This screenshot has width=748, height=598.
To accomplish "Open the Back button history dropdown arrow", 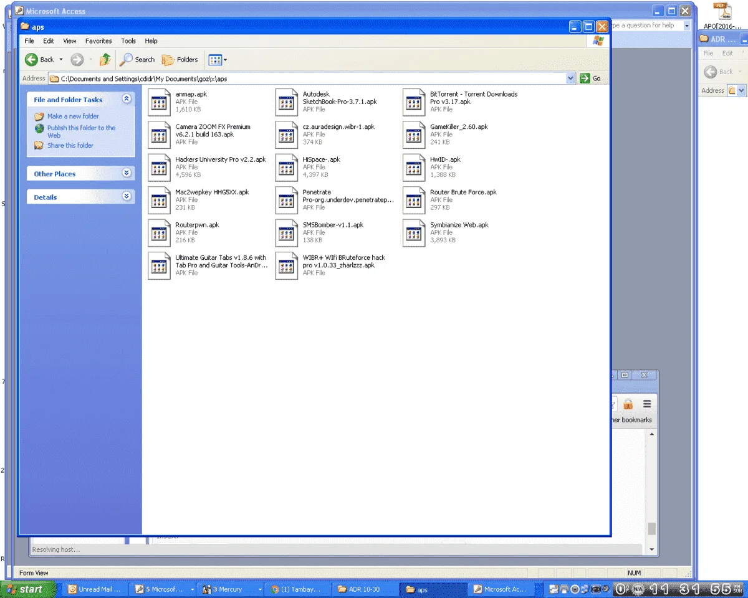I will click(61, 60).
